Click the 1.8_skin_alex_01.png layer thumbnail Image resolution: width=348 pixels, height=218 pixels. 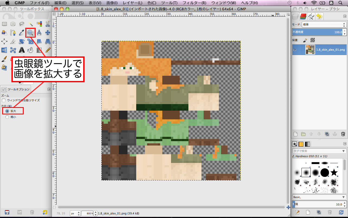click(310, 50)
